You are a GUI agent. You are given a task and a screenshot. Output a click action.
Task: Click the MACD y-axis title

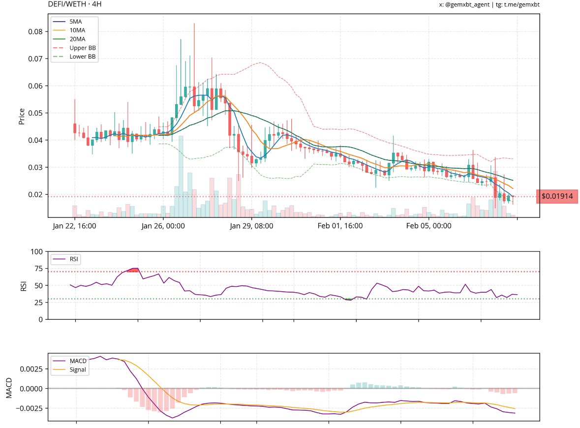[9, 388]
